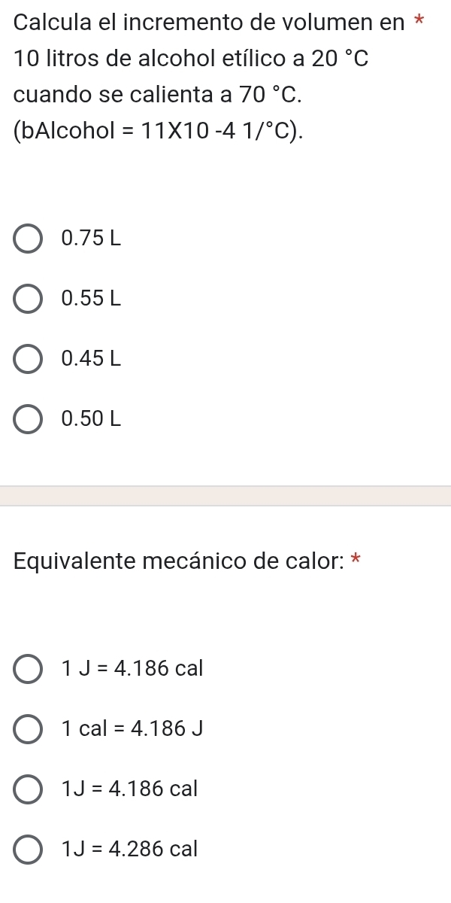Click the '1 cal = 4.186 J' label text
Viewport: 451px width, 903px height.
coord(134,728)
